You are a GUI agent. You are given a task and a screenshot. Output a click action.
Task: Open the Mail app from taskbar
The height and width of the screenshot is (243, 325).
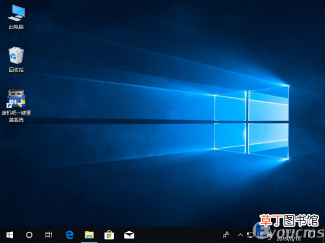(129, 235)
